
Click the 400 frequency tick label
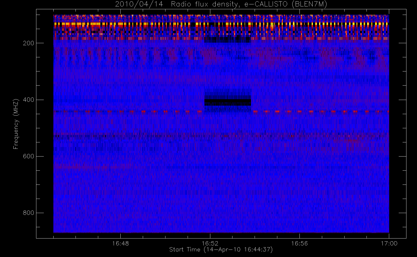(28, 100)
